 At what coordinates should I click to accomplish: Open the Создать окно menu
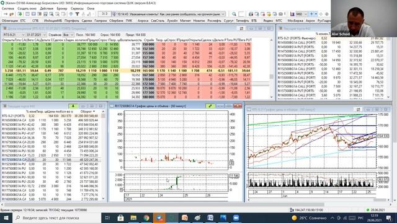coord(27,8)
